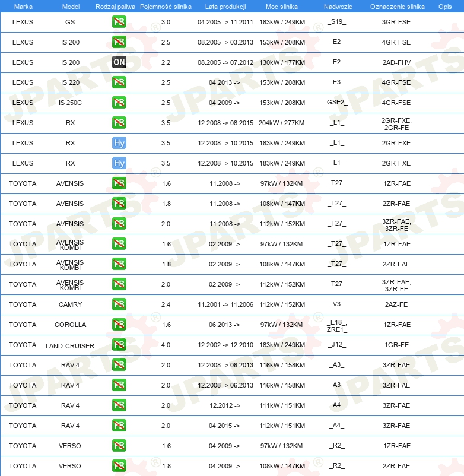Select the body code _E18_, ZRE1_
Screen dimensions: 464x476
(337, 326)
